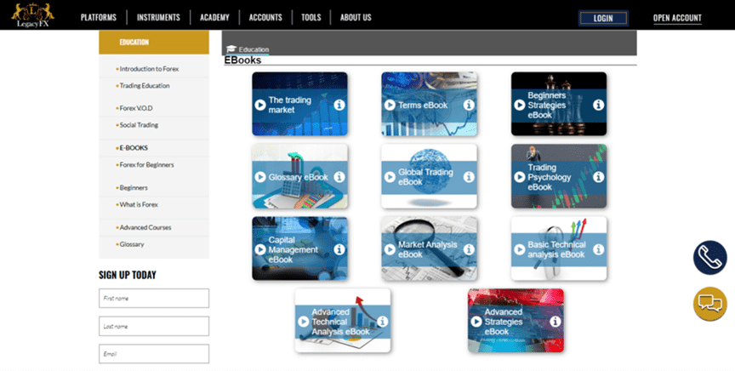Show info for The trading market

[339, 105]
